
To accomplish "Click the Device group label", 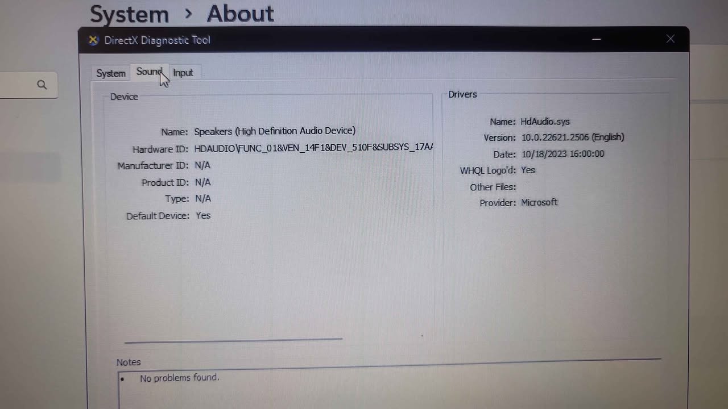I will point(124,97).
